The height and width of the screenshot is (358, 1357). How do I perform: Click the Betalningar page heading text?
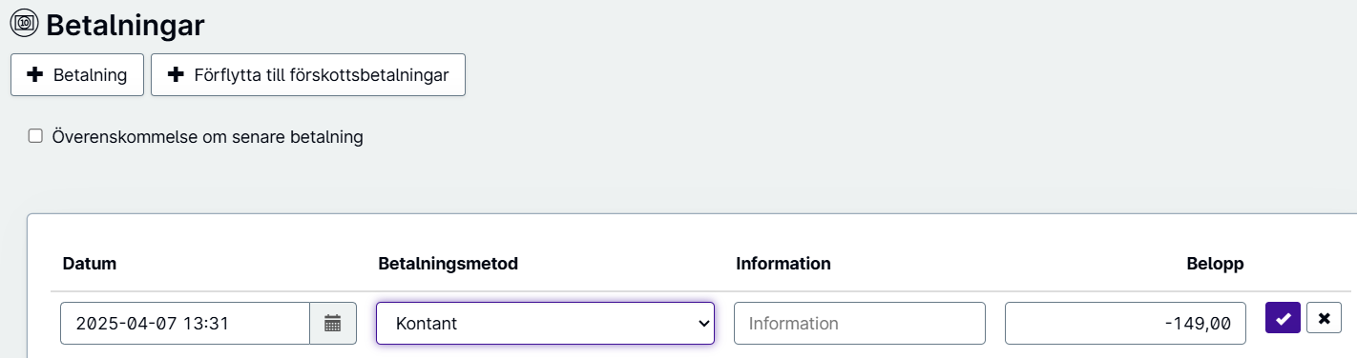(x=125, y=25)
